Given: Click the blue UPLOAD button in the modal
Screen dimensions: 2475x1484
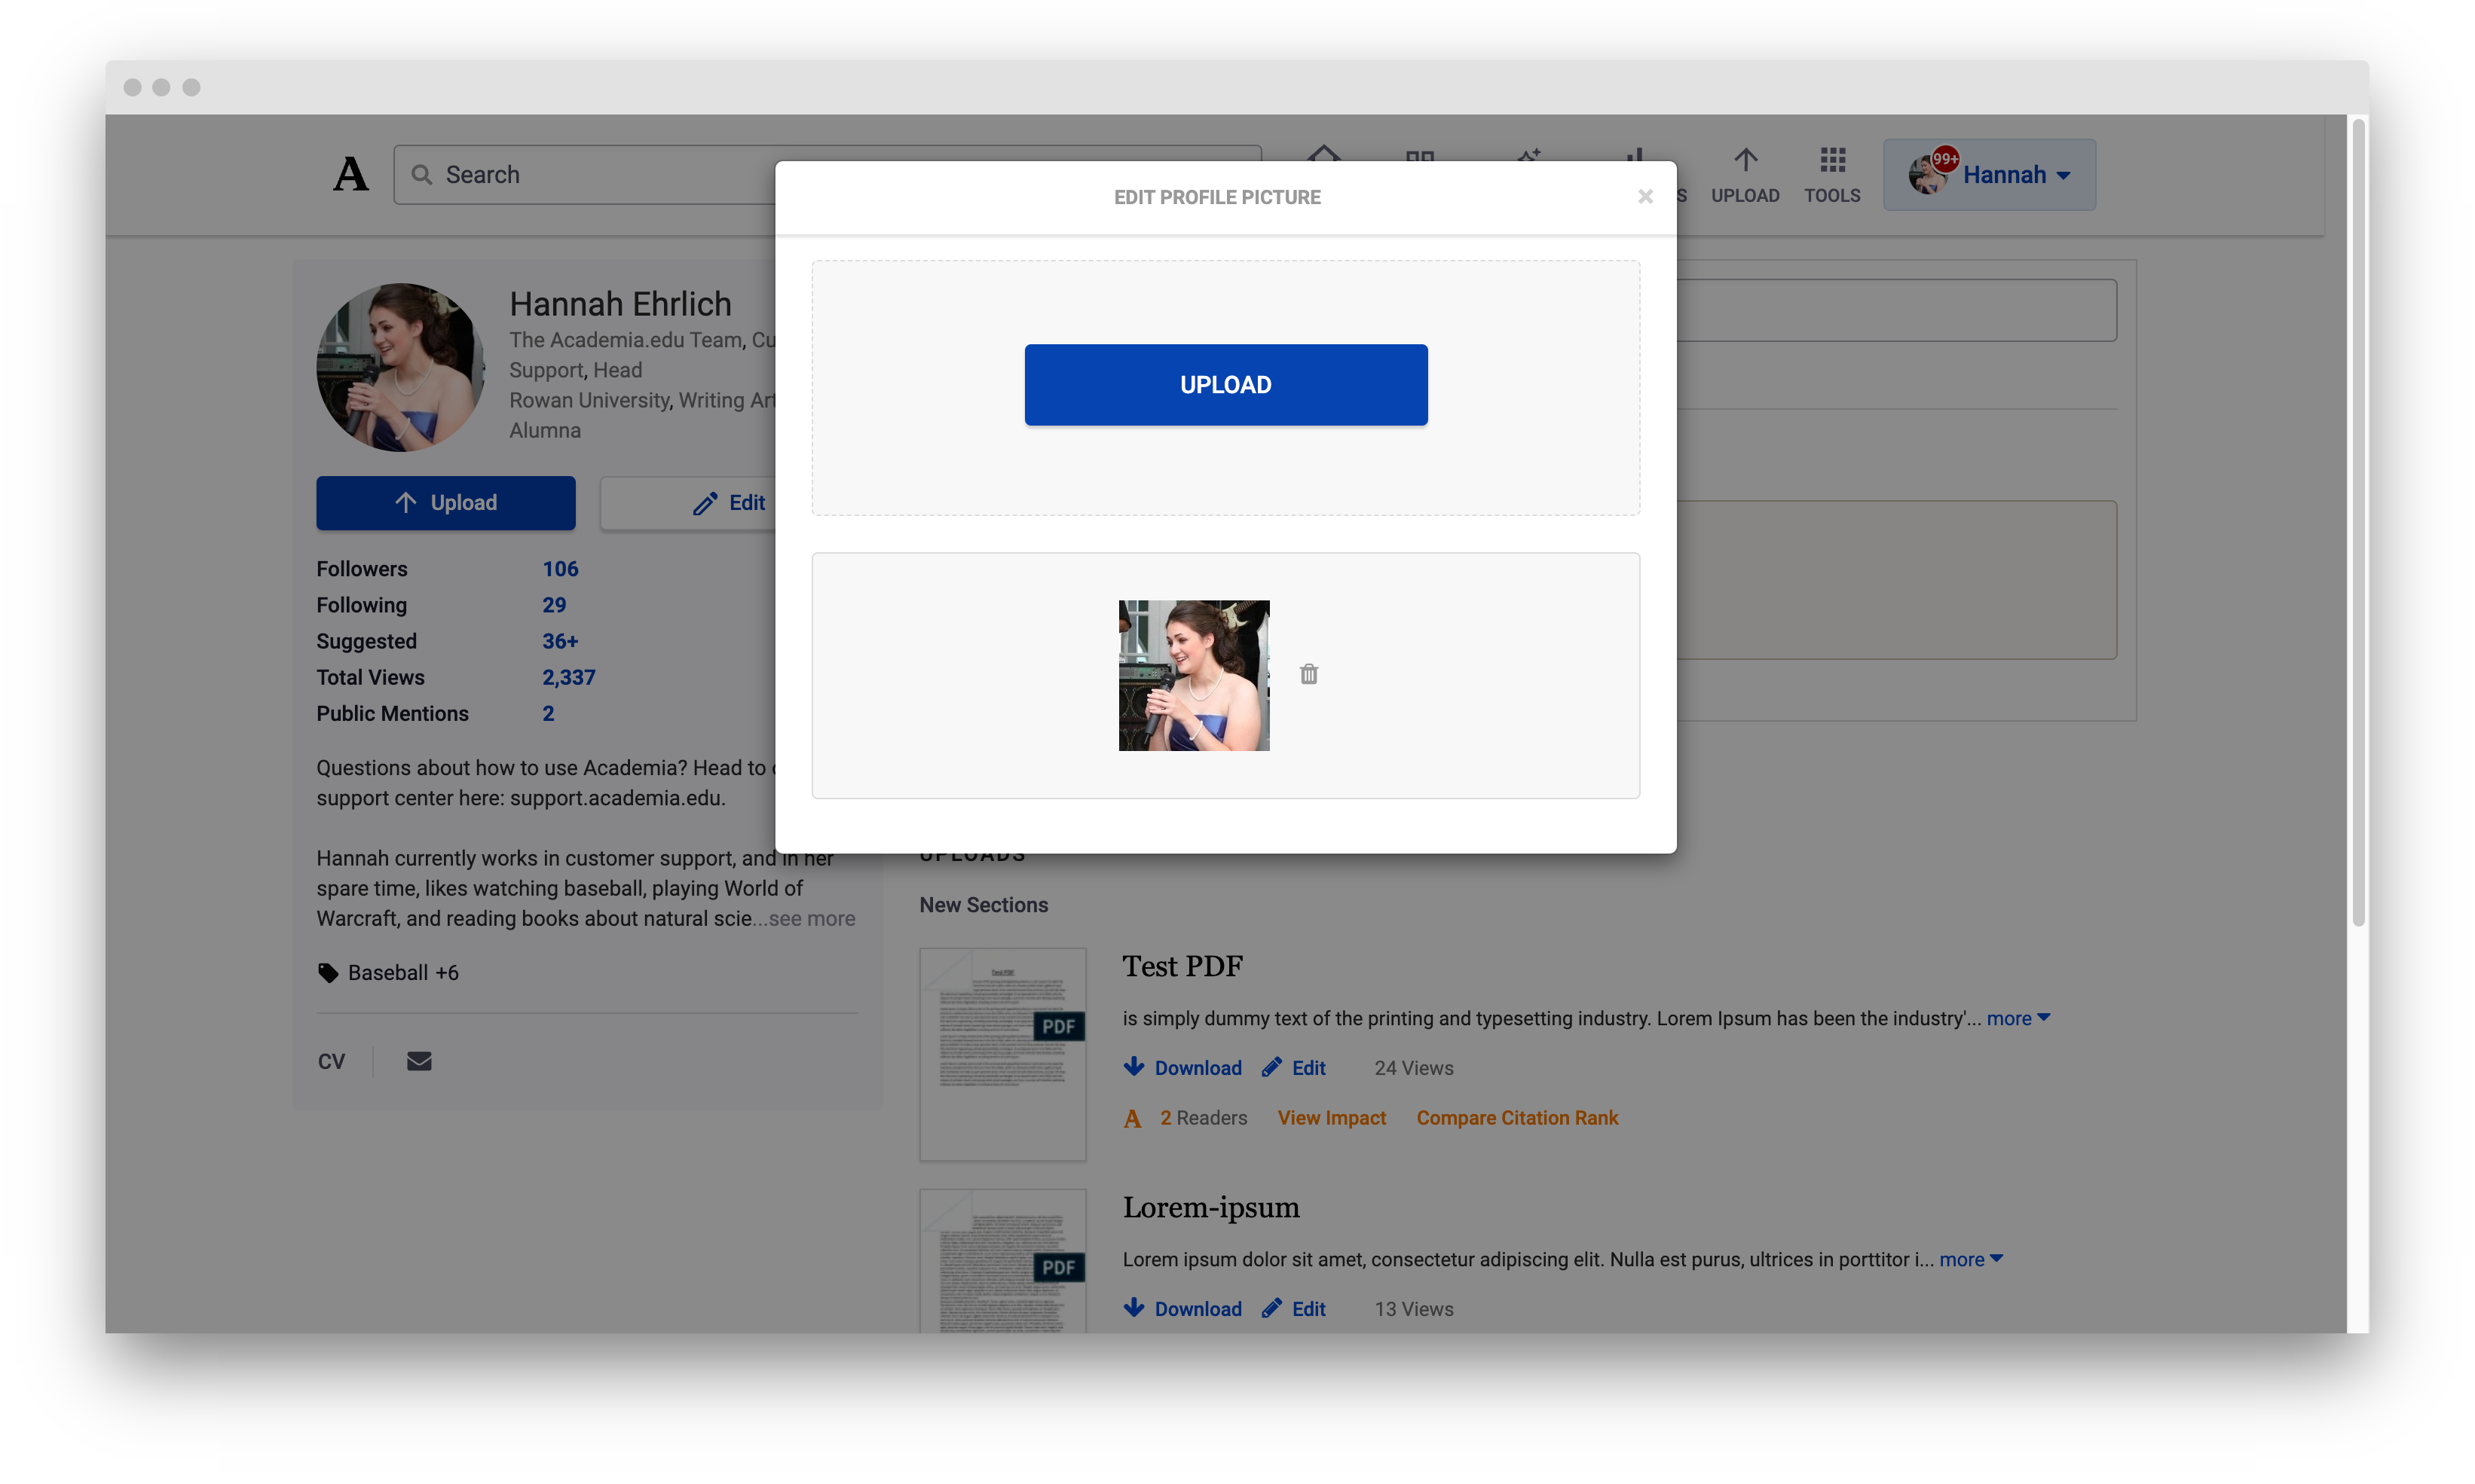Looking at the screenshot, I should pos(1225,384).
